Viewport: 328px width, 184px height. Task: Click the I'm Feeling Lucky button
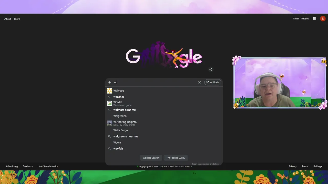[x=176, y=158]
